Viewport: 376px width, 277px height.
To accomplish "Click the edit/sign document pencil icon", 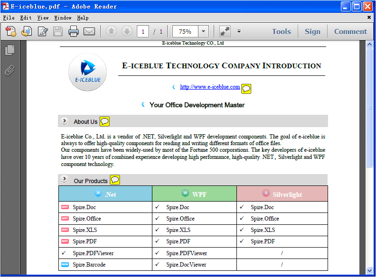I will click(43, 31).
